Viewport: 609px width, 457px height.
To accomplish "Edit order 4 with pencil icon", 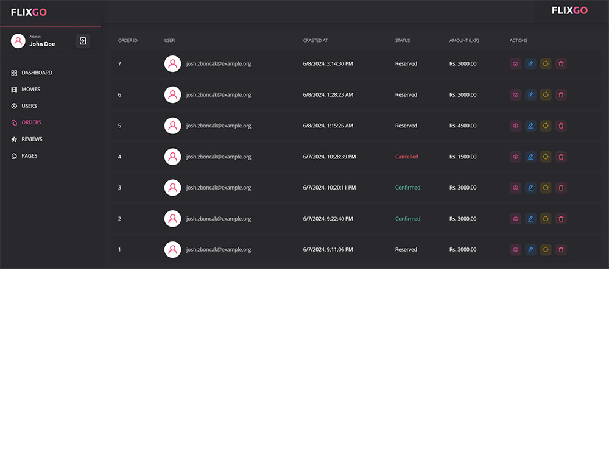I will pos(530,157).
